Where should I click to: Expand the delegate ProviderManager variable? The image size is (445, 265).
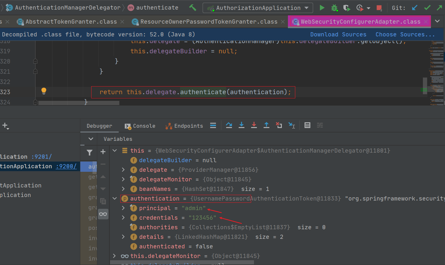click(123, 170)
